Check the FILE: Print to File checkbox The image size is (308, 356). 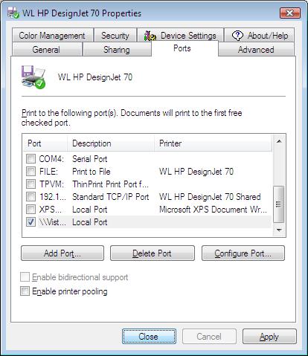[x=31, y=171]
